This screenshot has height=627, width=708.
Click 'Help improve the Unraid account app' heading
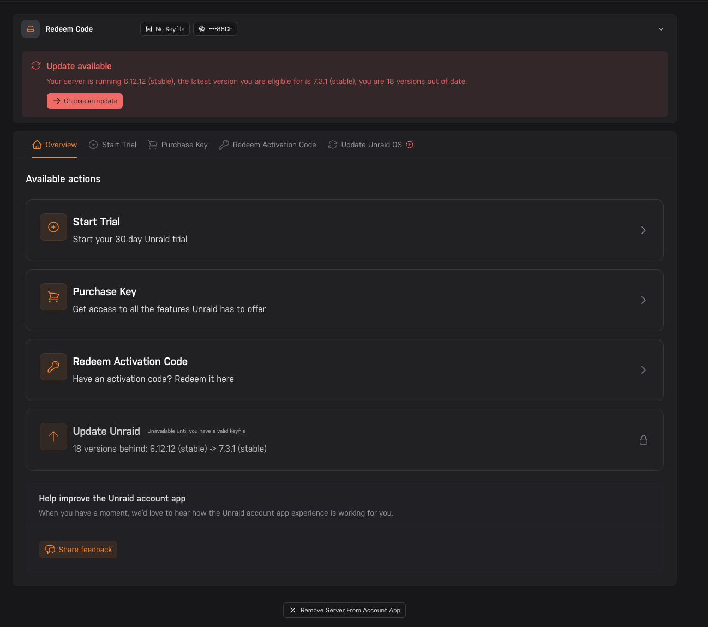(x=112, y=498)
